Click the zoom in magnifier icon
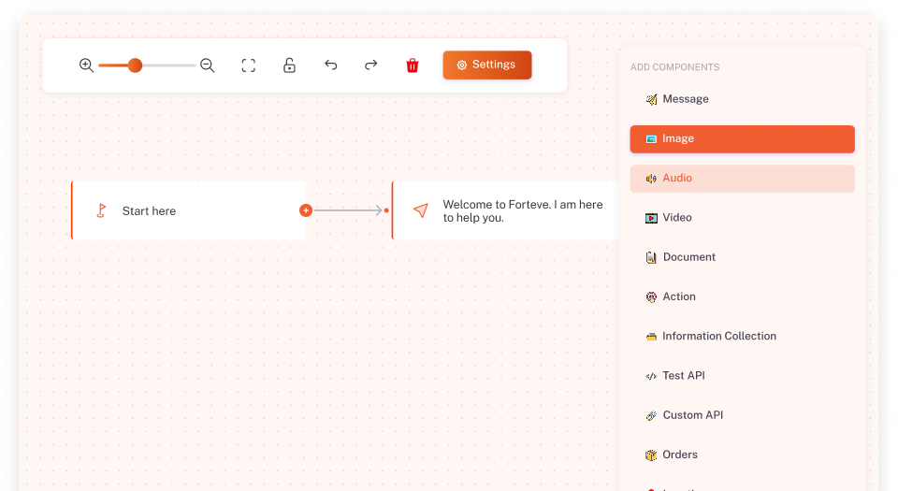The image size is (898, 491). pyautogui.click(x=86, y=65)
